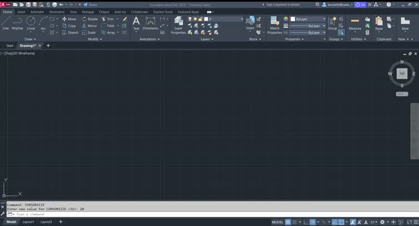Add a new drawing tab with plus button

pos(48,45)
